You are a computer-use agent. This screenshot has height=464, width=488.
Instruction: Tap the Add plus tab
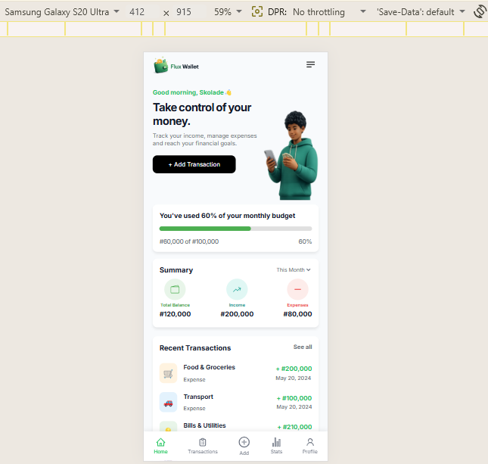(244, 446)
